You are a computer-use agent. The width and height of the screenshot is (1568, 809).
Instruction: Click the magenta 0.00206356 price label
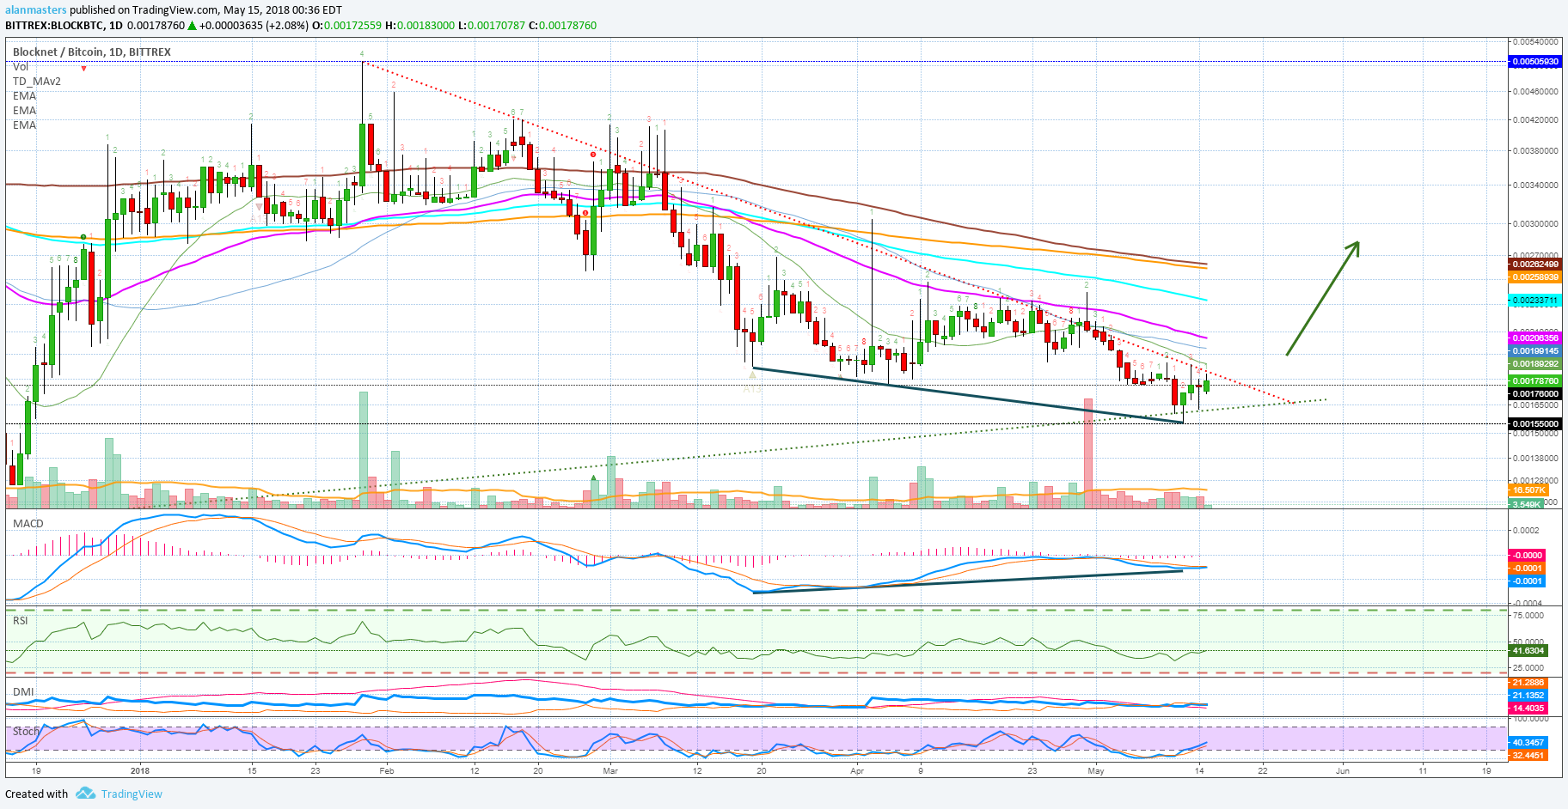click(1535, 338)
